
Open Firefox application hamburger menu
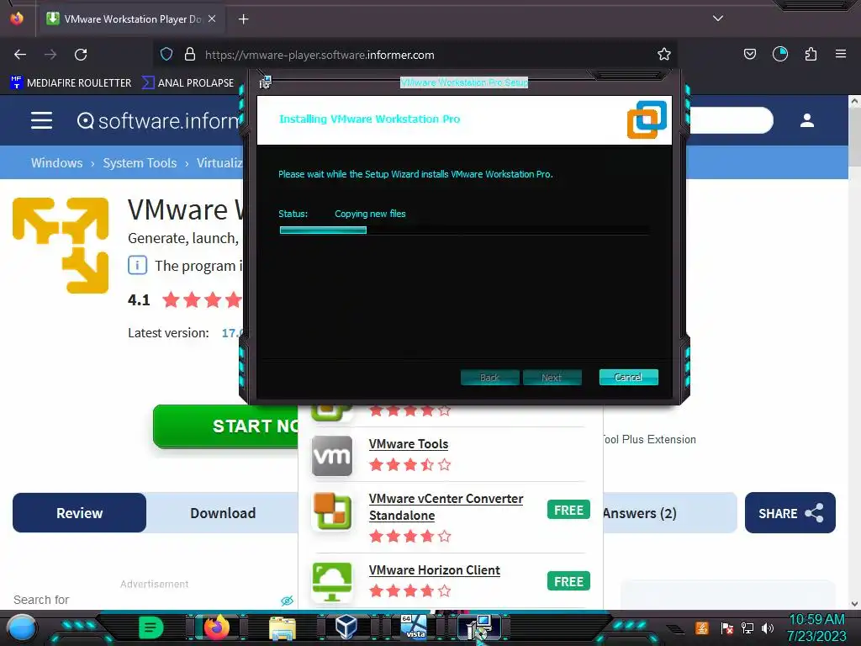(x=841, y=55)
